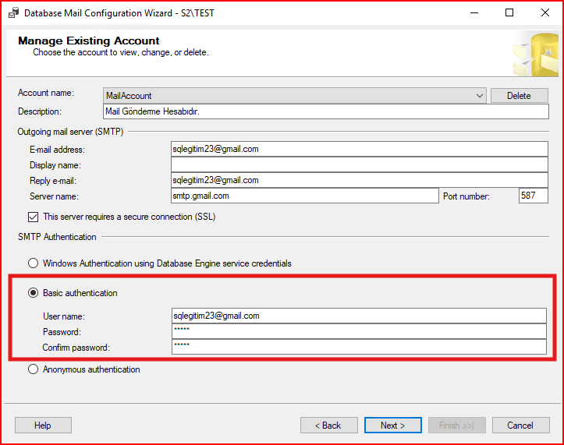This screenshot has width=564, height=445.
Task: Select the Port number field
Action: [533, 196]
